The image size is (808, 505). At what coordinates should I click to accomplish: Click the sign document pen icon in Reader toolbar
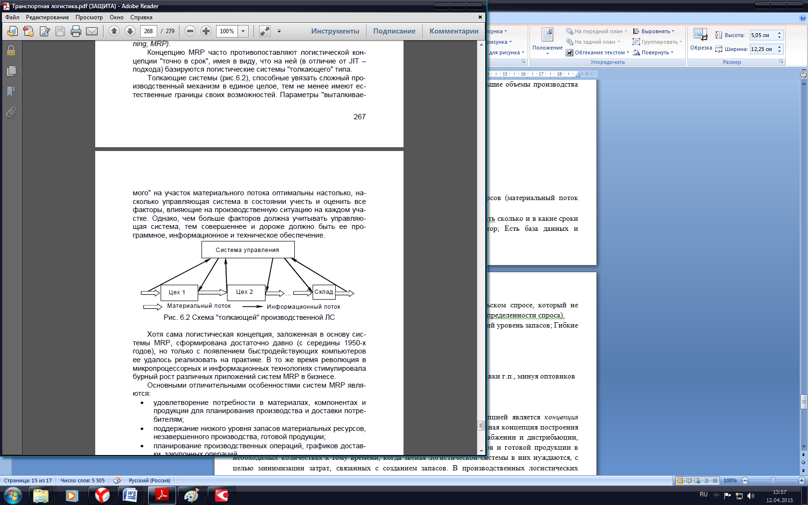tap(45, 31)
